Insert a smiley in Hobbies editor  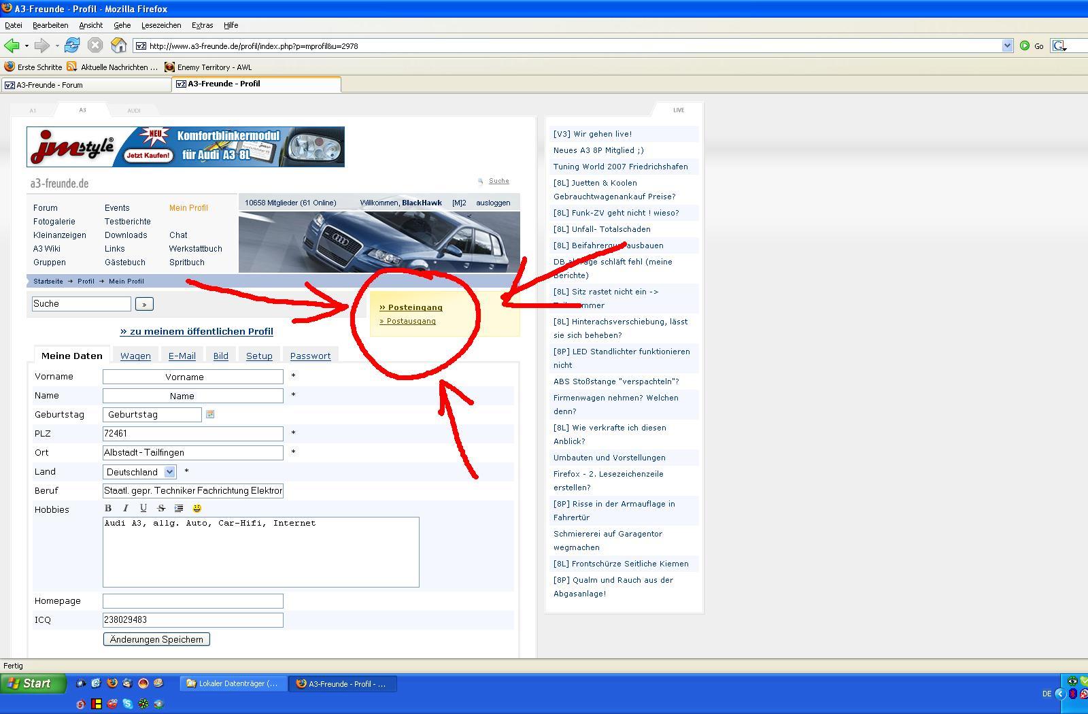pos(197,508)
